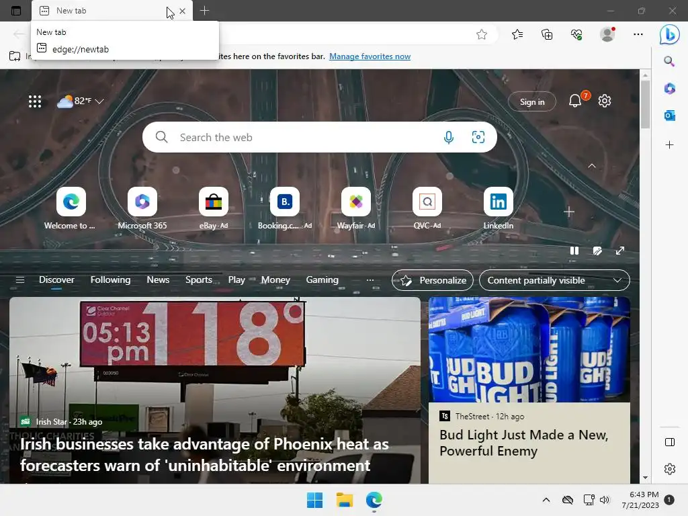The width and height of the screenshot is (688, 516).
Task: Add this page to favorites star
Action: coord(481,34)
